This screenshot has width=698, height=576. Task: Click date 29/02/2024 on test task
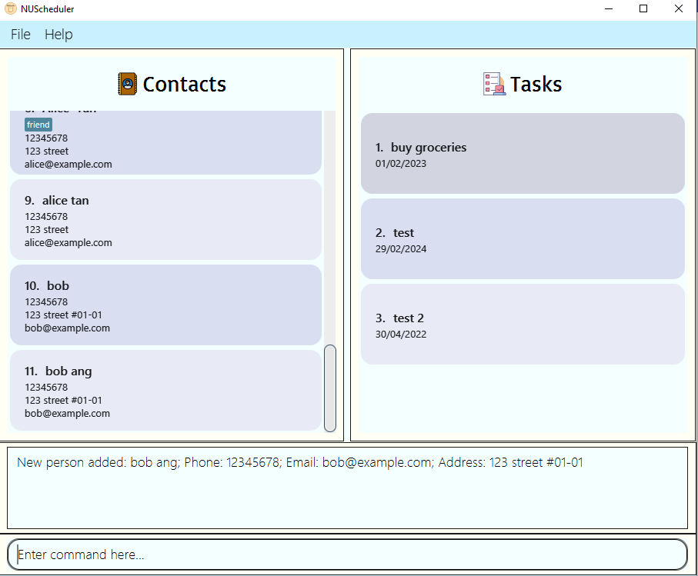[401, 248]
